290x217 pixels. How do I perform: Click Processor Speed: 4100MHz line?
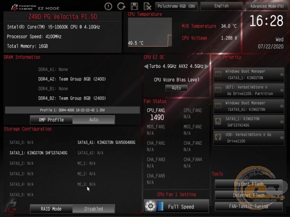(x=34, y=37)
